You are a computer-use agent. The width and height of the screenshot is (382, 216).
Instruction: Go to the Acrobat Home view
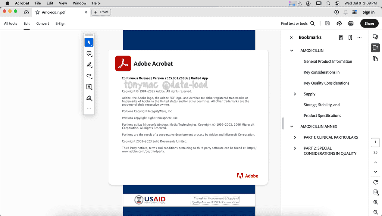(26, 12)
